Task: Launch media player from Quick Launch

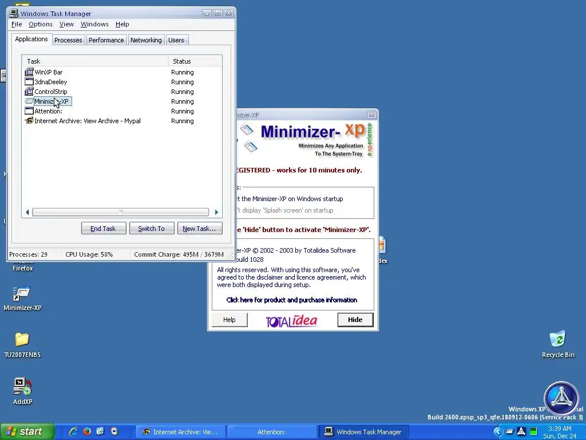Action: pyautogui.click(x=114, y=431)
